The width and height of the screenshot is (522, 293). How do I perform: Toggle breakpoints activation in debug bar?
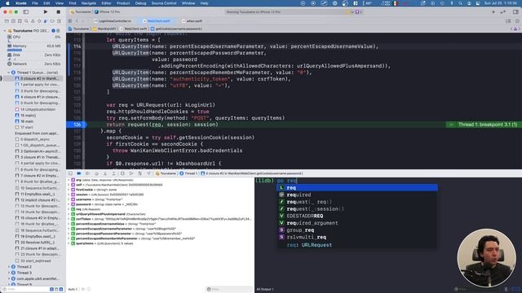(79, 173)
